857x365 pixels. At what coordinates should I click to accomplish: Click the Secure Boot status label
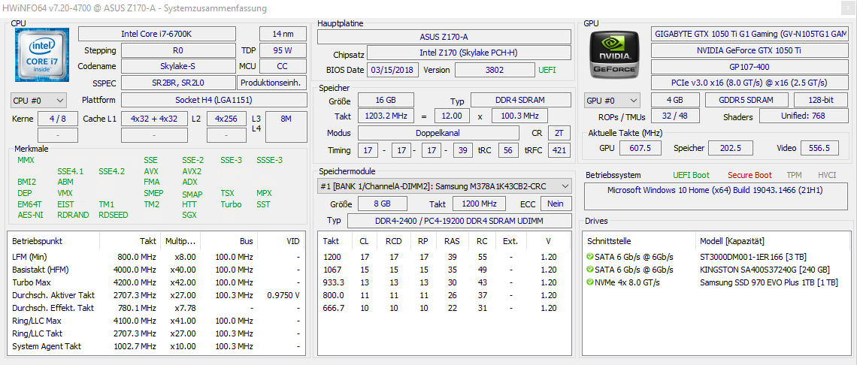750,176
